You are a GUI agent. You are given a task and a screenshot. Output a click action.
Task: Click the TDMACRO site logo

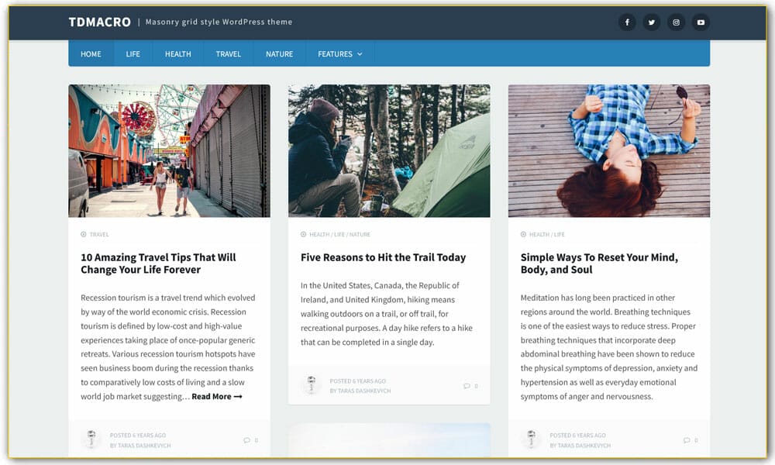point(99,22)
